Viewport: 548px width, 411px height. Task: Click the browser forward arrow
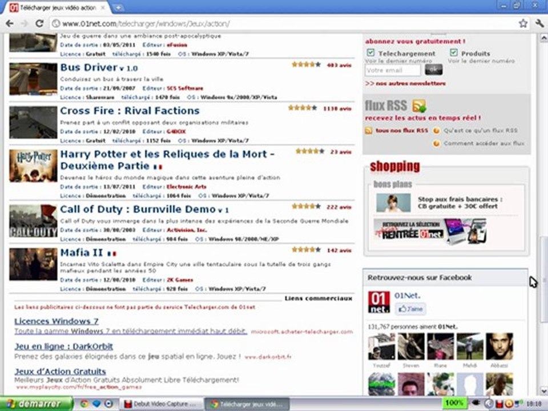pyautogui.click(x=24, y=23)
